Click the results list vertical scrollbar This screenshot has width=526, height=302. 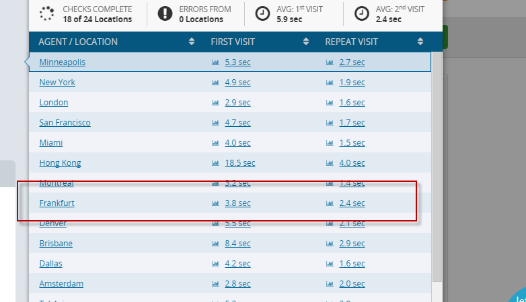point(437,166)
